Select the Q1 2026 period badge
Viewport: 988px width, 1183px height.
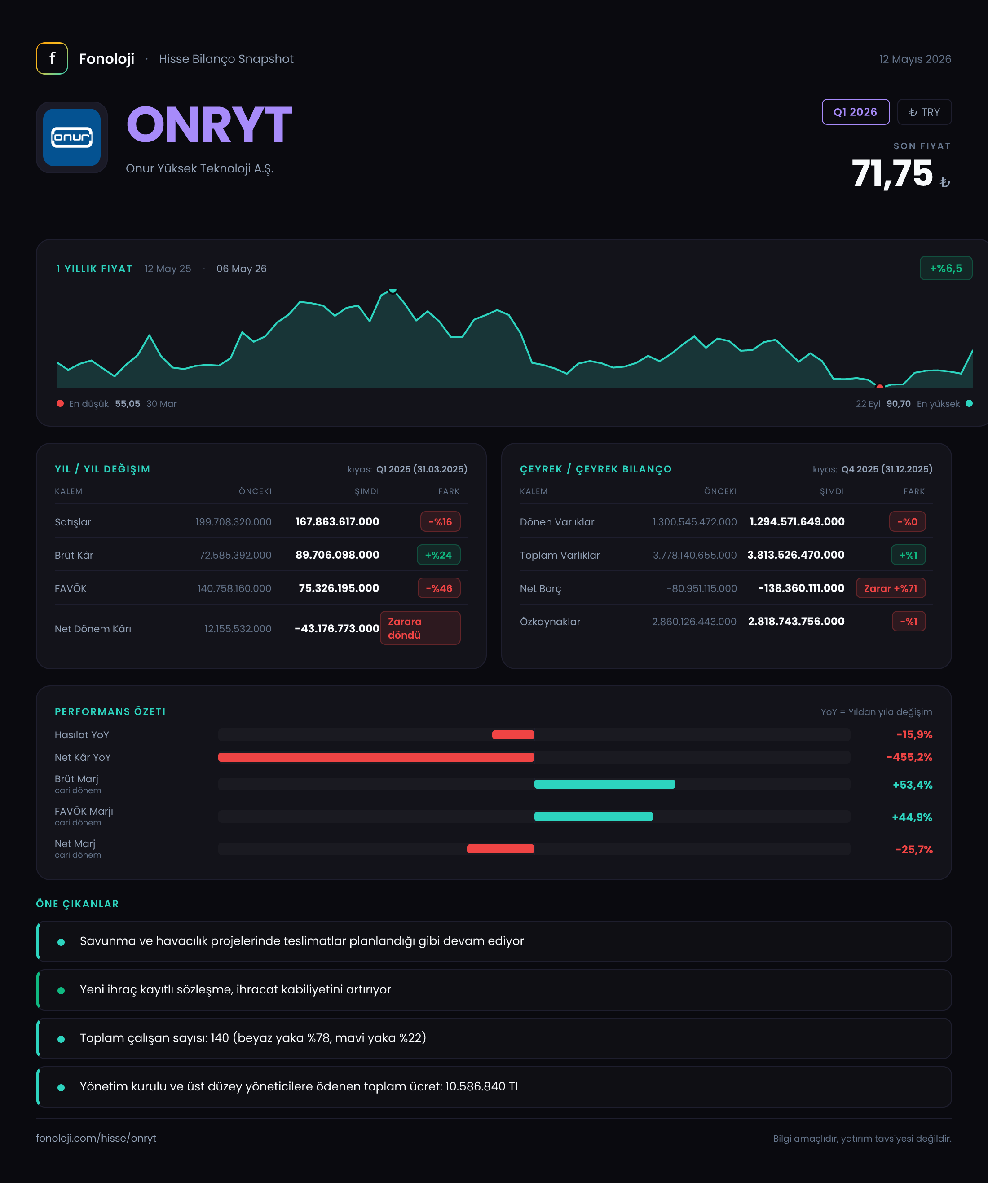(x=855, y=112)
